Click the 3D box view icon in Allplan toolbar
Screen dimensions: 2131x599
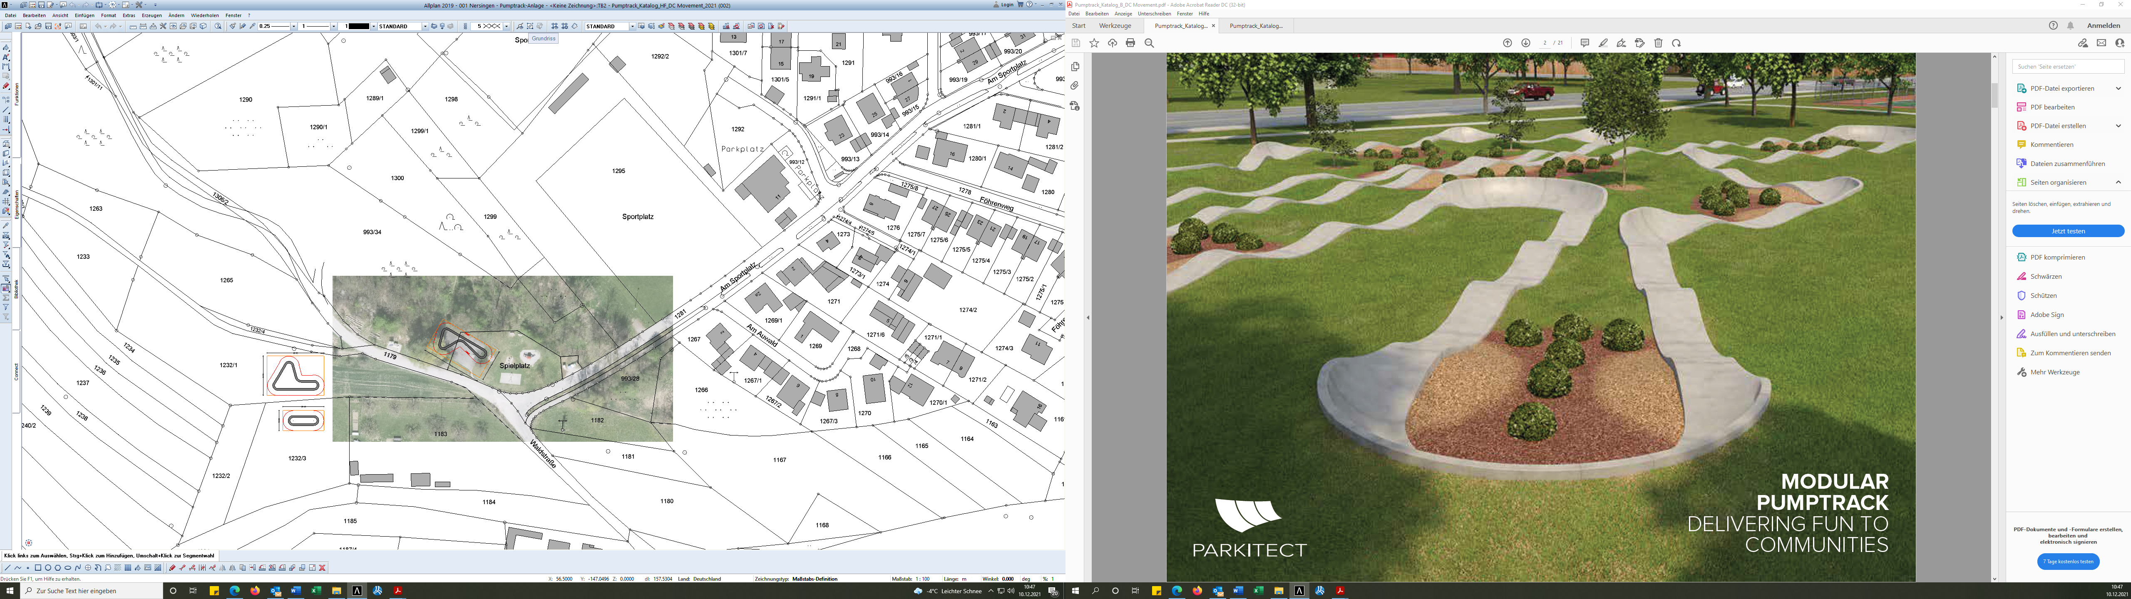[203, 27]
